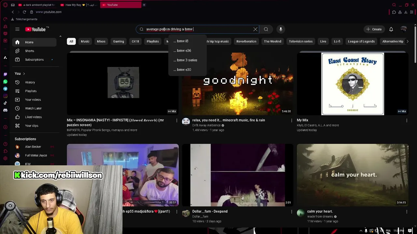Click the browser reload button

tap(24, 12)
